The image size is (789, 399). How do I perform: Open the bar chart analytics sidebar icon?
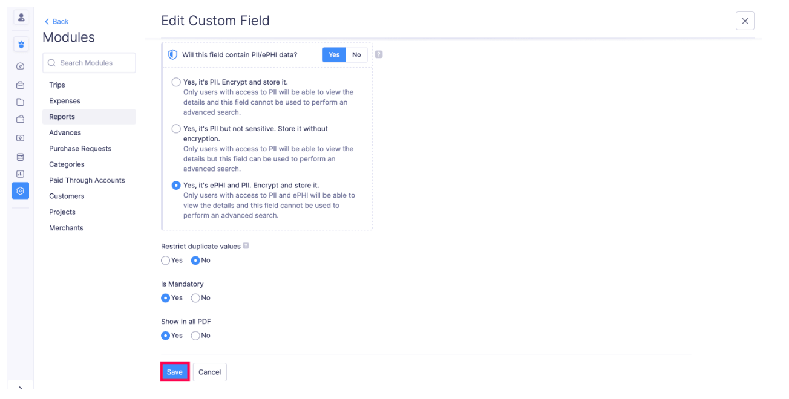(x=21, y=174)
